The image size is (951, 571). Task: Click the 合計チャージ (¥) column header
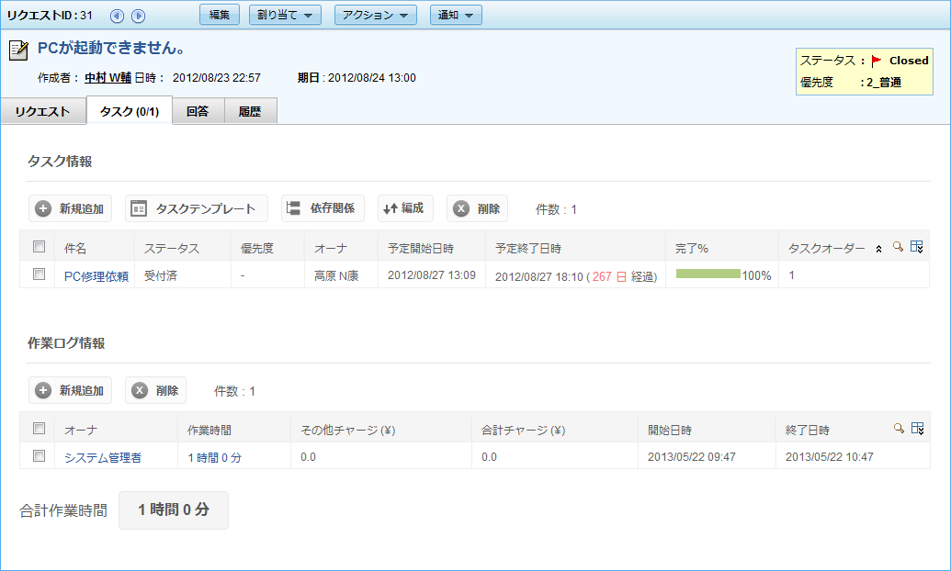(524, 431)
